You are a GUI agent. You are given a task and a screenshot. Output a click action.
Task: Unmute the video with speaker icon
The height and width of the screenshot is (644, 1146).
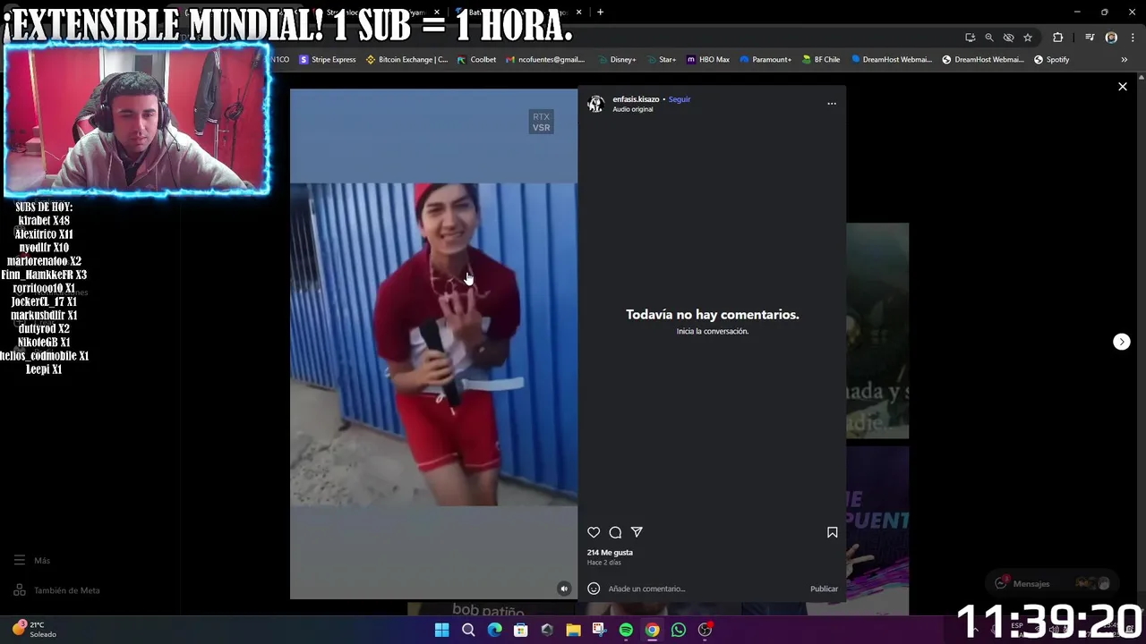coord(564,589)
